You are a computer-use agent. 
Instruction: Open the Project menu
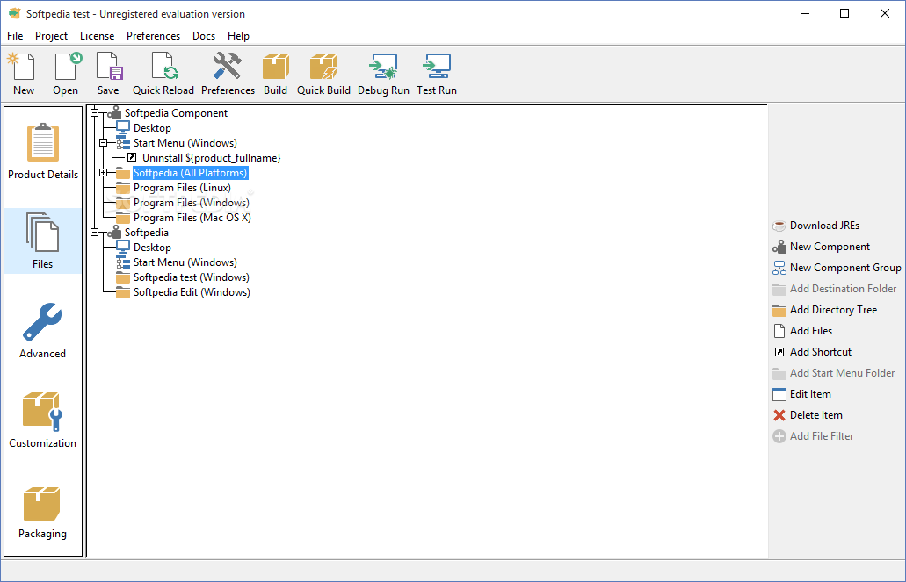(x=52, y=36)
